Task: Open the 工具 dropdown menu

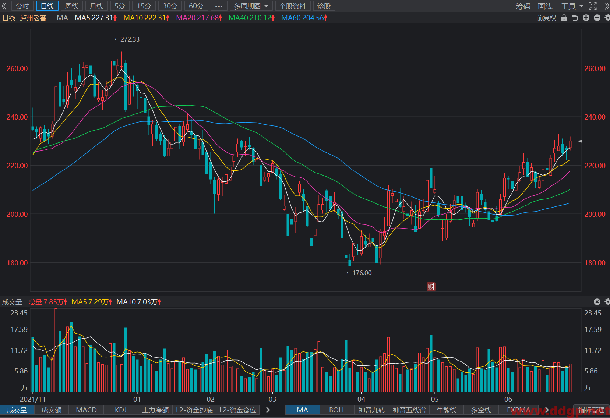Action: pyautogui.click(x=572, y=6)
